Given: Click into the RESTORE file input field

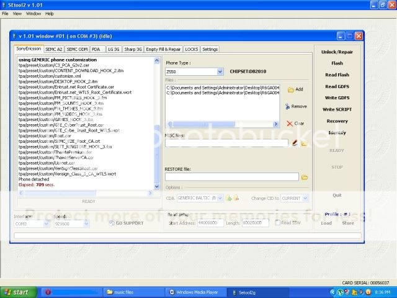Looking at the screenshot, I should point(232,177).
